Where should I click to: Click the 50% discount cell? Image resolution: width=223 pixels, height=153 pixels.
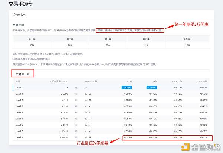click(32, 45)
